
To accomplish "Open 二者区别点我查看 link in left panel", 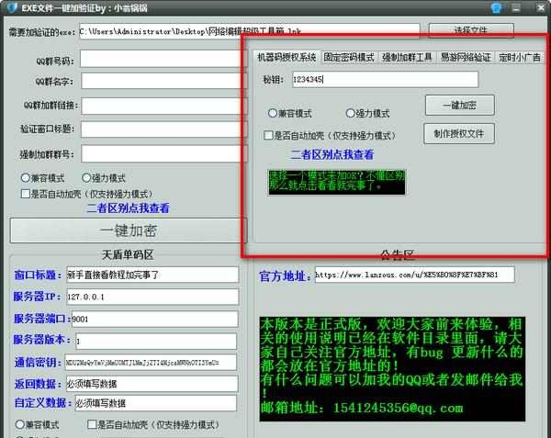I will point(128,208).
